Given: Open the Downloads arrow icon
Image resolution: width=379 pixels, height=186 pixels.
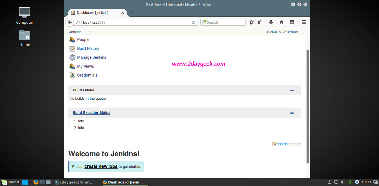Looking at the screenshot, I should pyautogui.click(x=271, y=22).
